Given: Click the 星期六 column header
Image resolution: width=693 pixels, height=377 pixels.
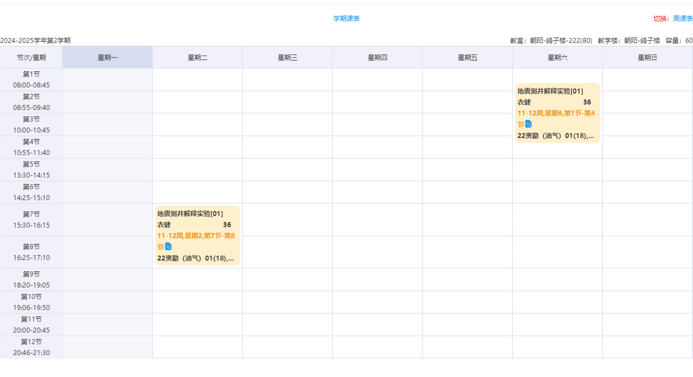Looking at the screenshot, I should click(x=557, y=58).
